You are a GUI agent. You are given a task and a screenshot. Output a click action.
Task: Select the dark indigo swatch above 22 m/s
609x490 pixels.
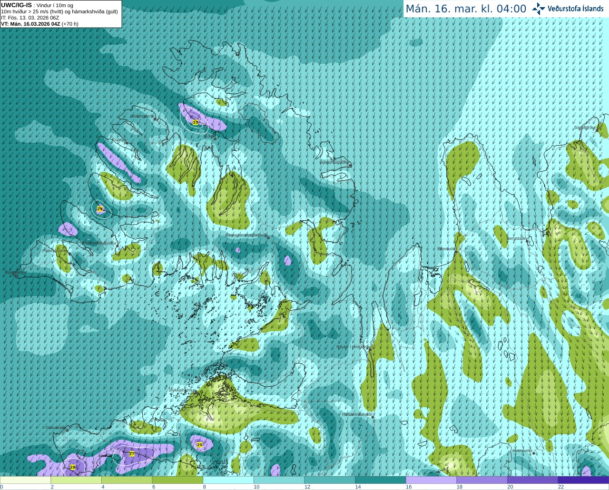(x=583, y=480)
